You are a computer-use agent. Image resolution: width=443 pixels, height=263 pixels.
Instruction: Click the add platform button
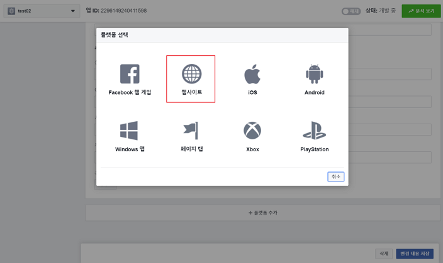263,213
